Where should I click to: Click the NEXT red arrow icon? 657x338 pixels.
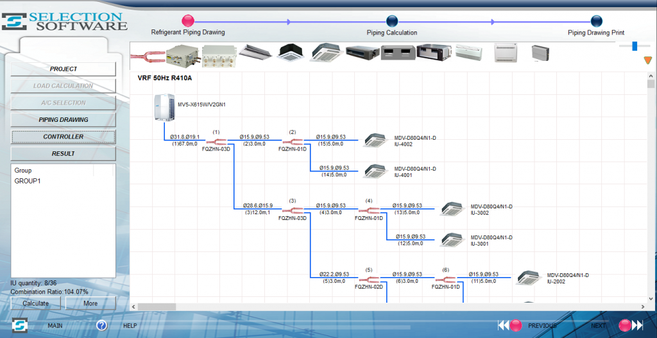(x=631, y=325)
